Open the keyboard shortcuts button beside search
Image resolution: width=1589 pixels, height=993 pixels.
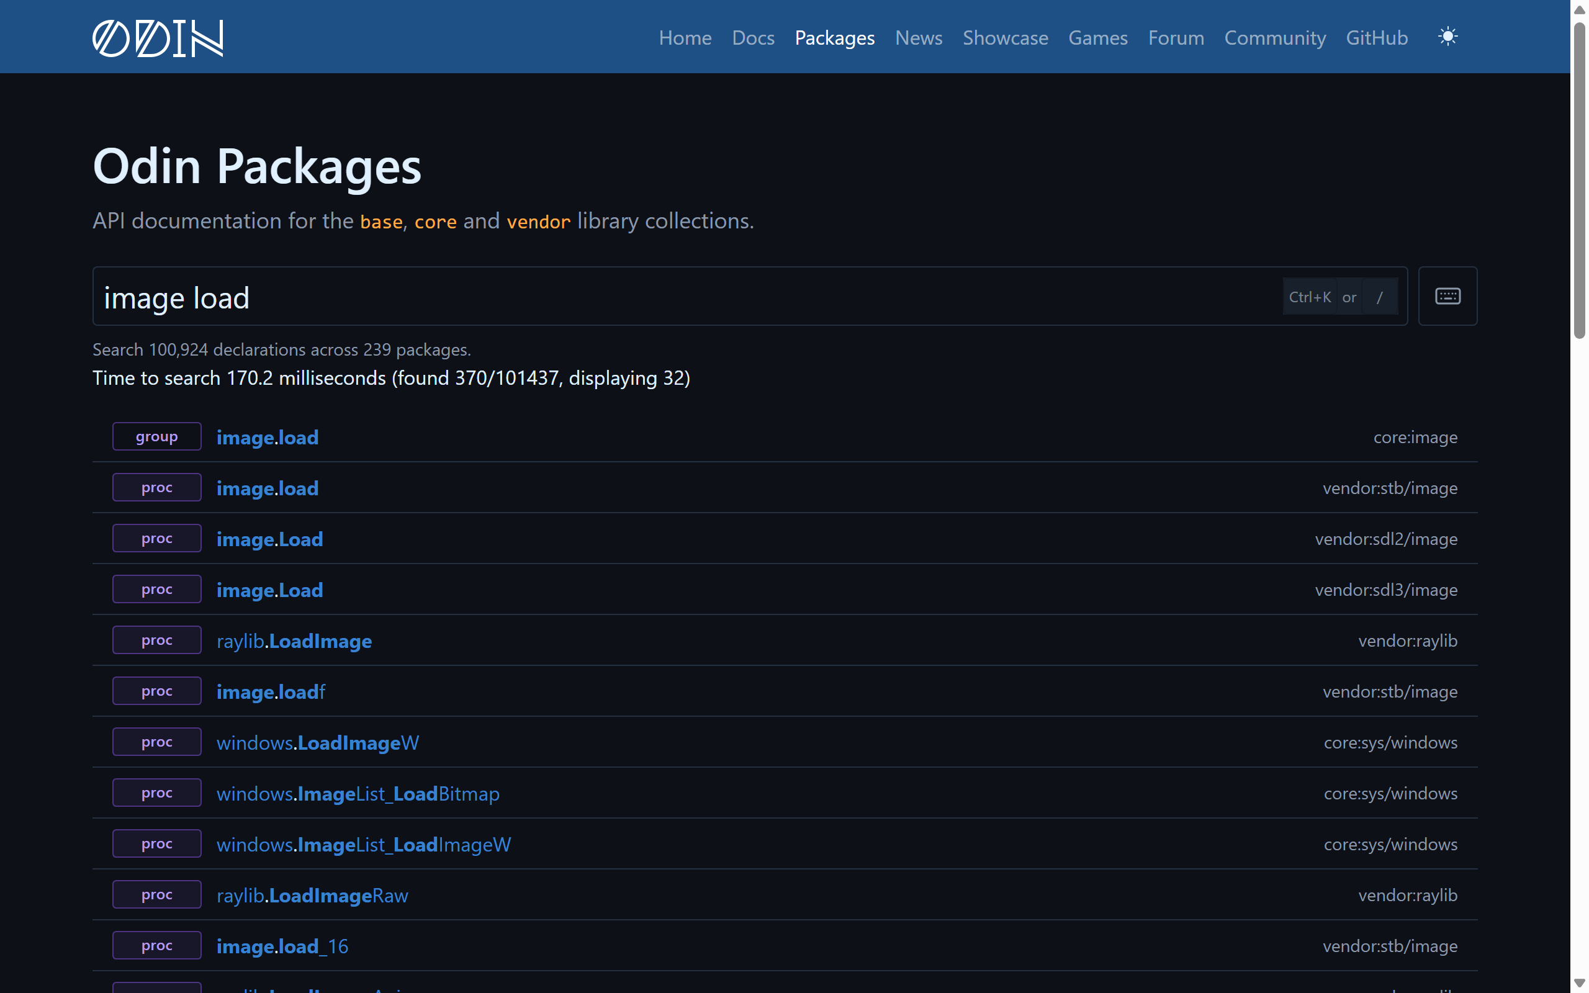point(1447,296)
